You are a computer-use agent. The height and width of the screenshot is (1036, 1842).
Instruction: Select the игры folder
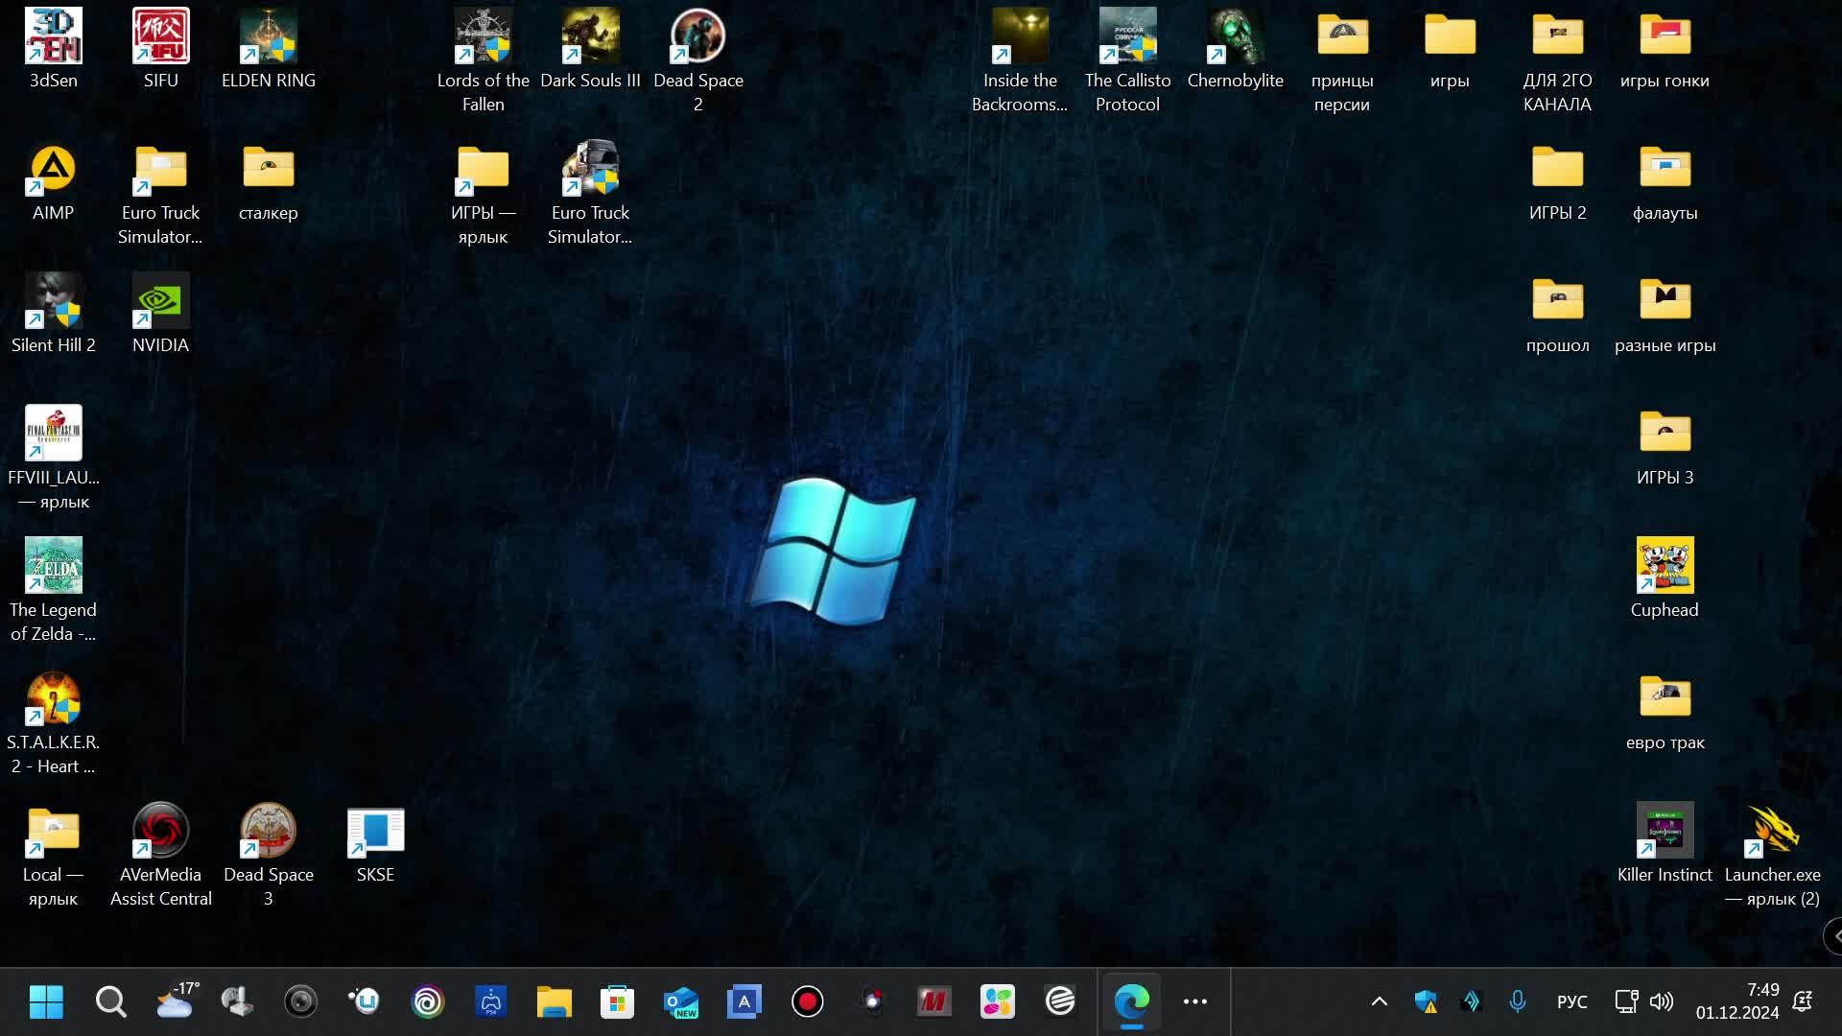pos(1450,50)
